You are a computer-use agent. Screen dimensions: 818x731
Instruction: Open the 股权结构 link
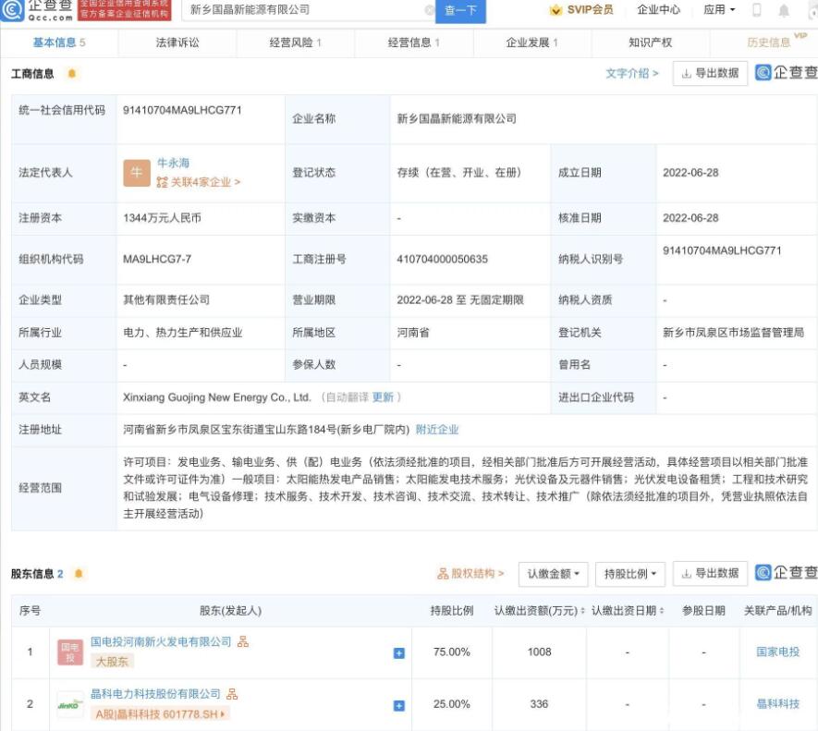[x=471, y=574]
